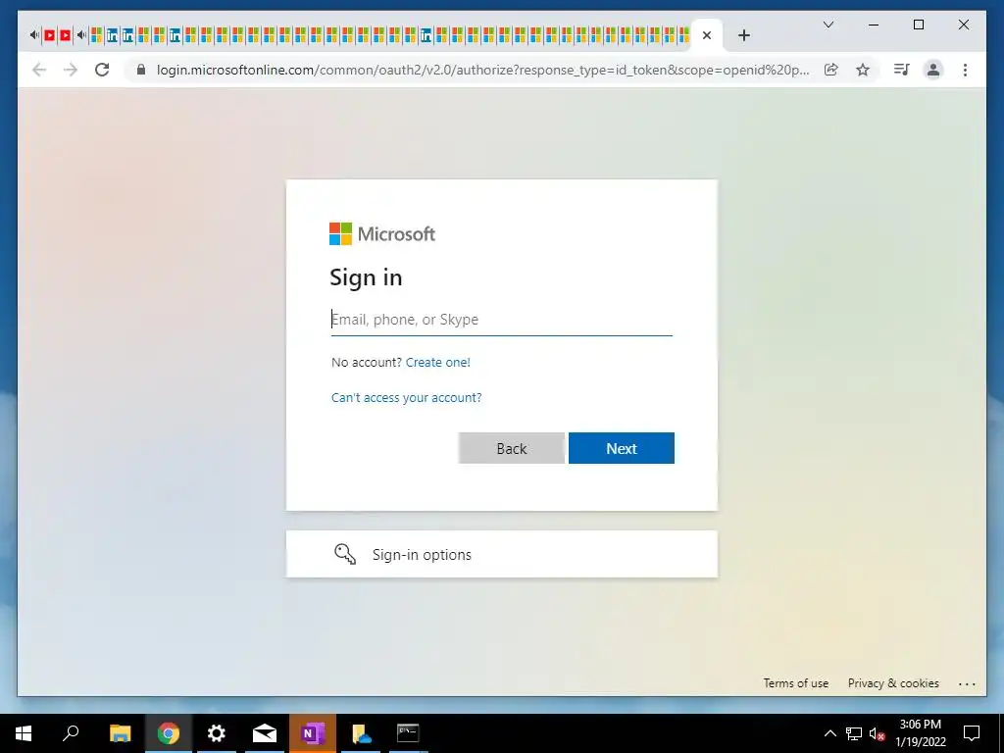This screenshot has width=1004, height=753.
Task: Expand the tab search chevron
Action: [828, 25]
